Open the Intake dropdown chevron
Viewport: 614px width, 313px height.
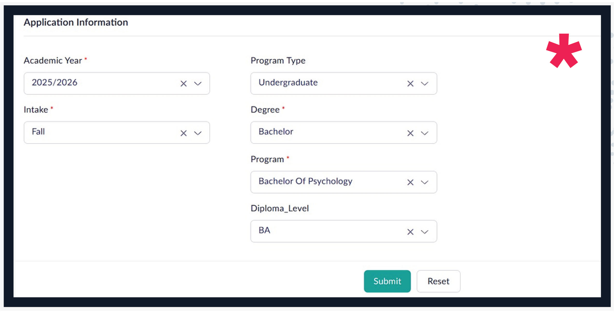tap(198, 133)
